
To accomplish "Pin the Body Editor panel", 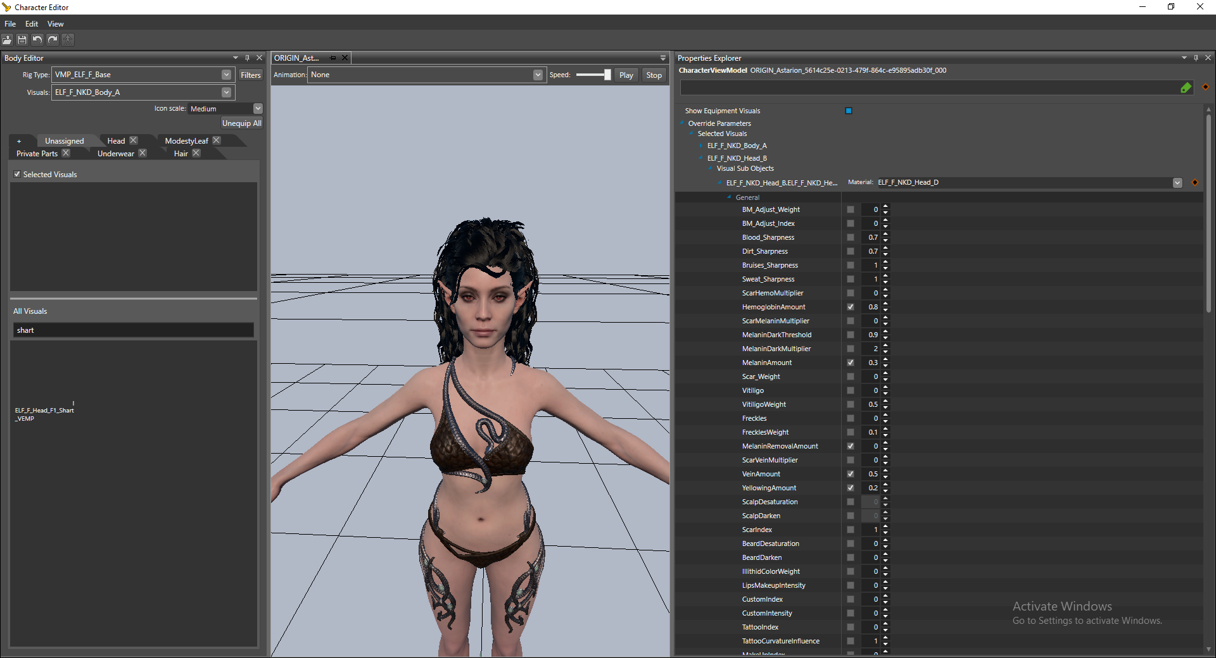I will (248, 58).
